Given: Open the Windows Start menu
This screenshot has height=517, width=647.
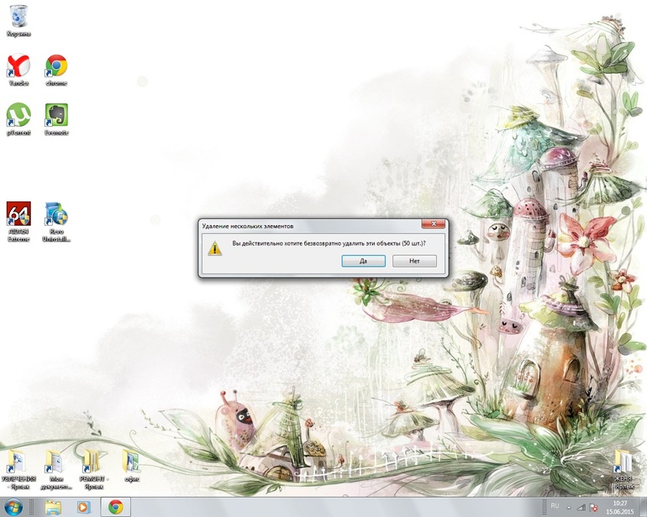Looking at the screenshot, I should tap(13, 507).
